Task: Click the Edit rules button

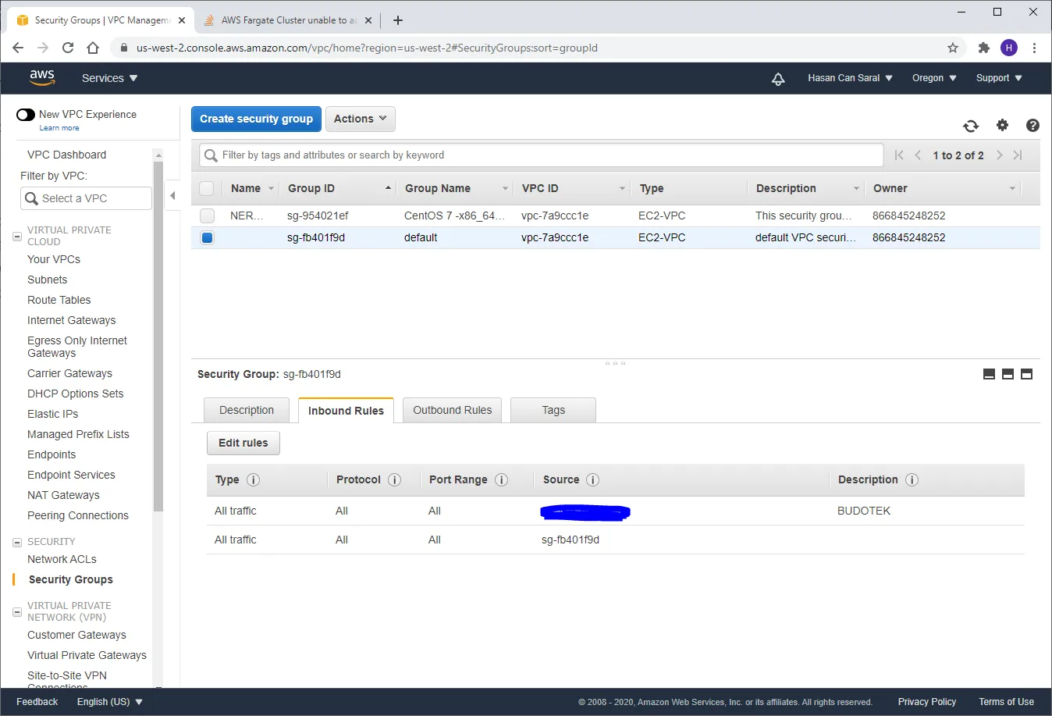Action: [243, 443]
